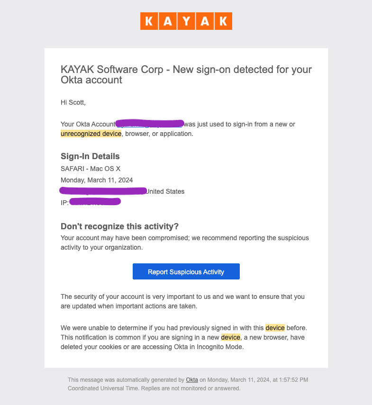Select the "Sign-In Details" heading
The image size is (372, 405).
tap(90, 156)
